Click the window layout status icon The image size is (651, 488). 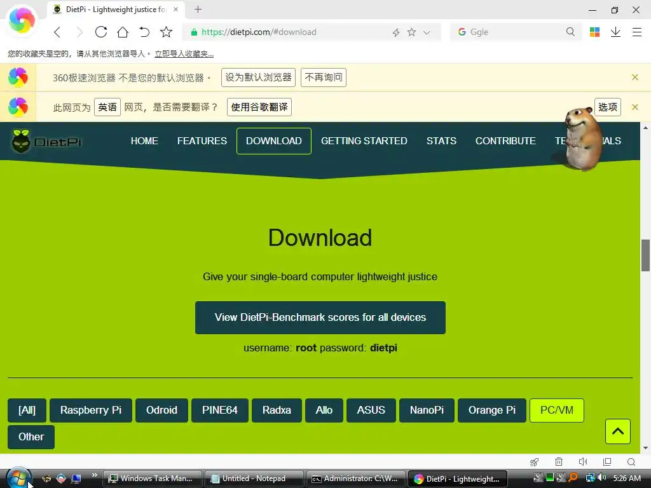pyautogui.click(x=607, y=462)
